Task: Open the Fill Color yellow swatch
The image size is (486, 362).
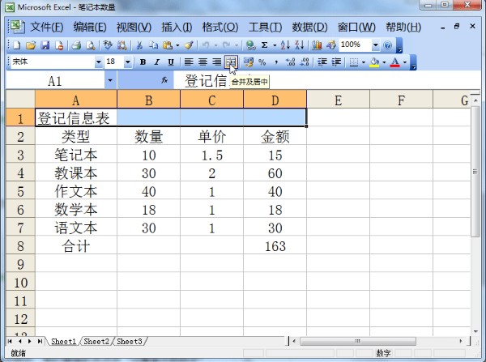Action: point(375,62)
